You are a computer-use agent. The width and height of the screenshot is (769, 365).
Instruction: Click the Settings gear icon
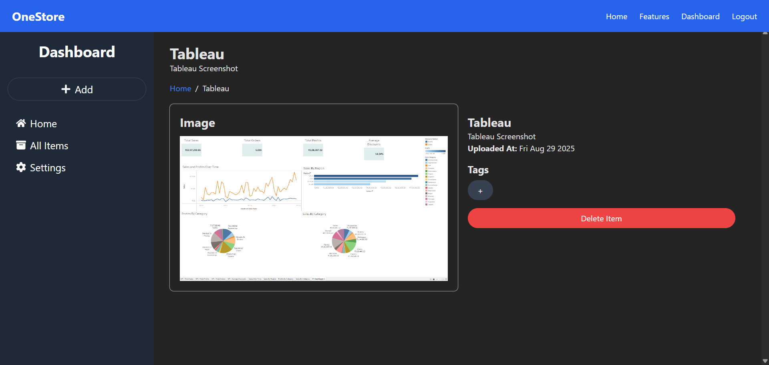(x=21, y=167)
